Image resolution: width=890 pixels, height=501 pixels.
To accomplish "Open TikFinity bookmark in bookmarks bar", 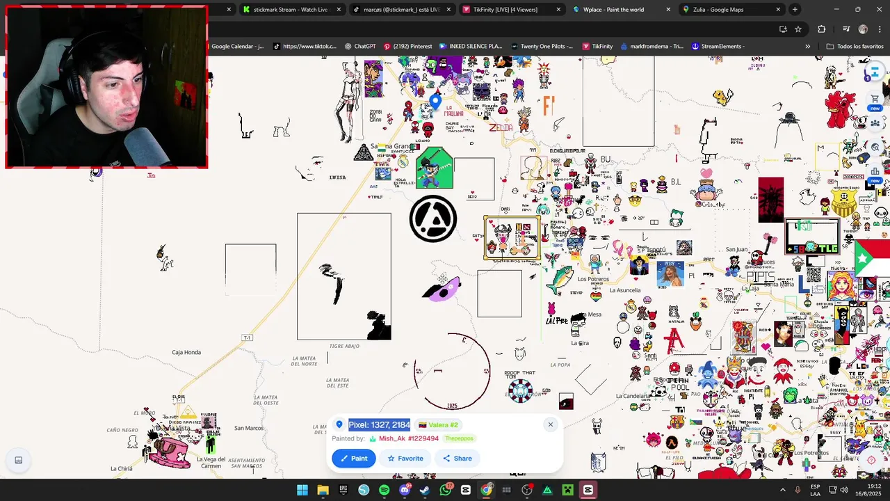I will 597,47.
